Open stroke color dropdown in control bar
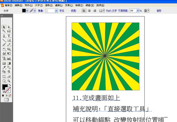The image size is (177, 122). [x=35, y=11]
